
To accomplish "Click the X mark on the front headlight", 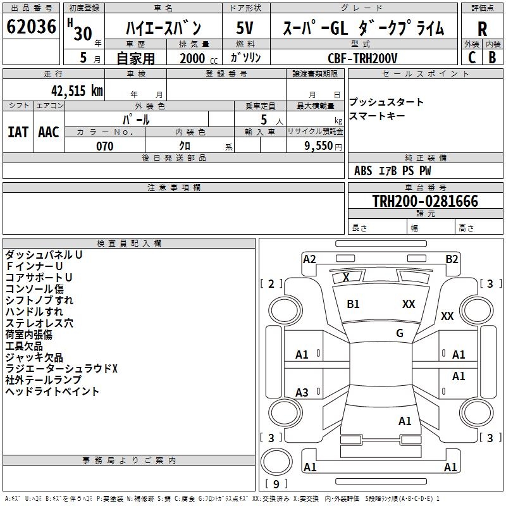I will click(x=346, y=278).
